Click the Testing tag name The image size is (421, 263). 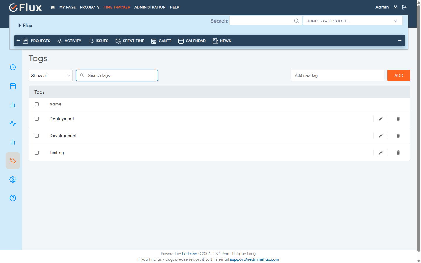click(57, 153)
